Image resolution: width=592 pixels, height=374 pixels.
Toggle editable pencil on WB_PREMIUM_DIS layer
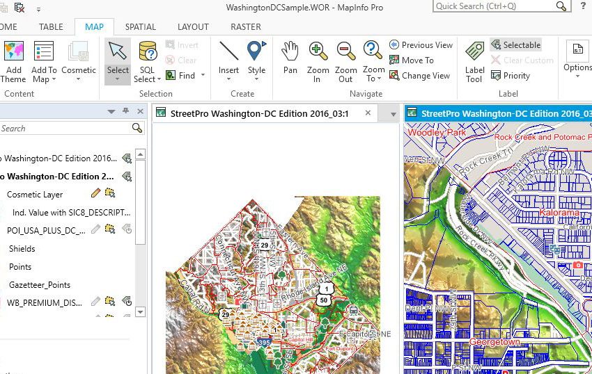coord(96,301)
